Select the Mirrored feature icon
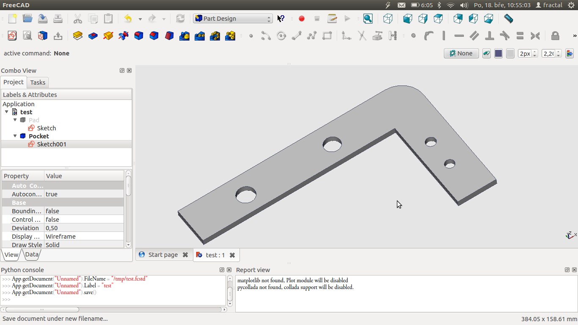578x325 pixels. (x=184, y=36)
